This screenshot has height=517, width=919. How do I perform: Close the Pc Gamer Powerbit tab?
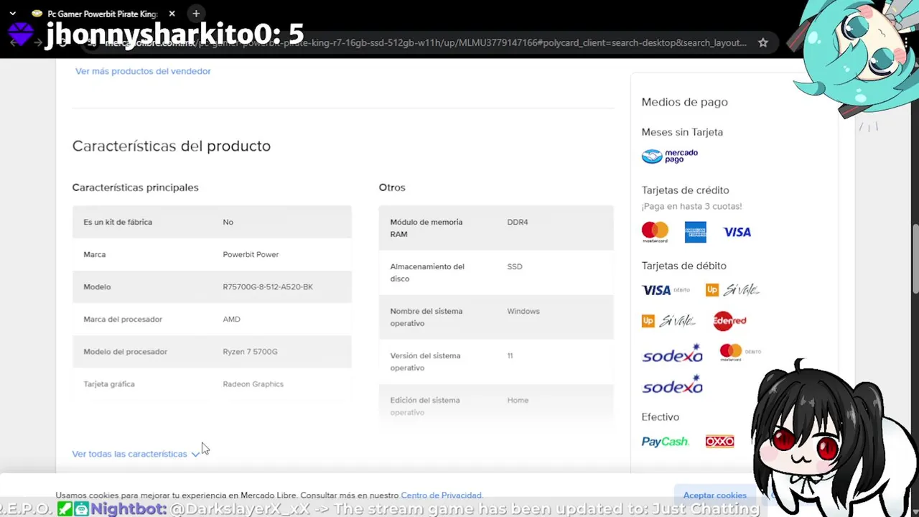pos(172,14)
